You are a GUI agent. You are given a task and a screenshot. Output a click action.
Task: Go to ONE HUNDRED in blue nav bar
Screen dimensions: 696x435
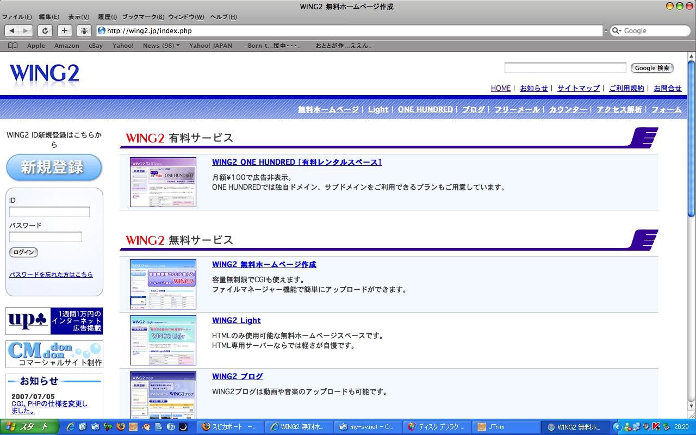pyautogui.click(x=425, y=109)
